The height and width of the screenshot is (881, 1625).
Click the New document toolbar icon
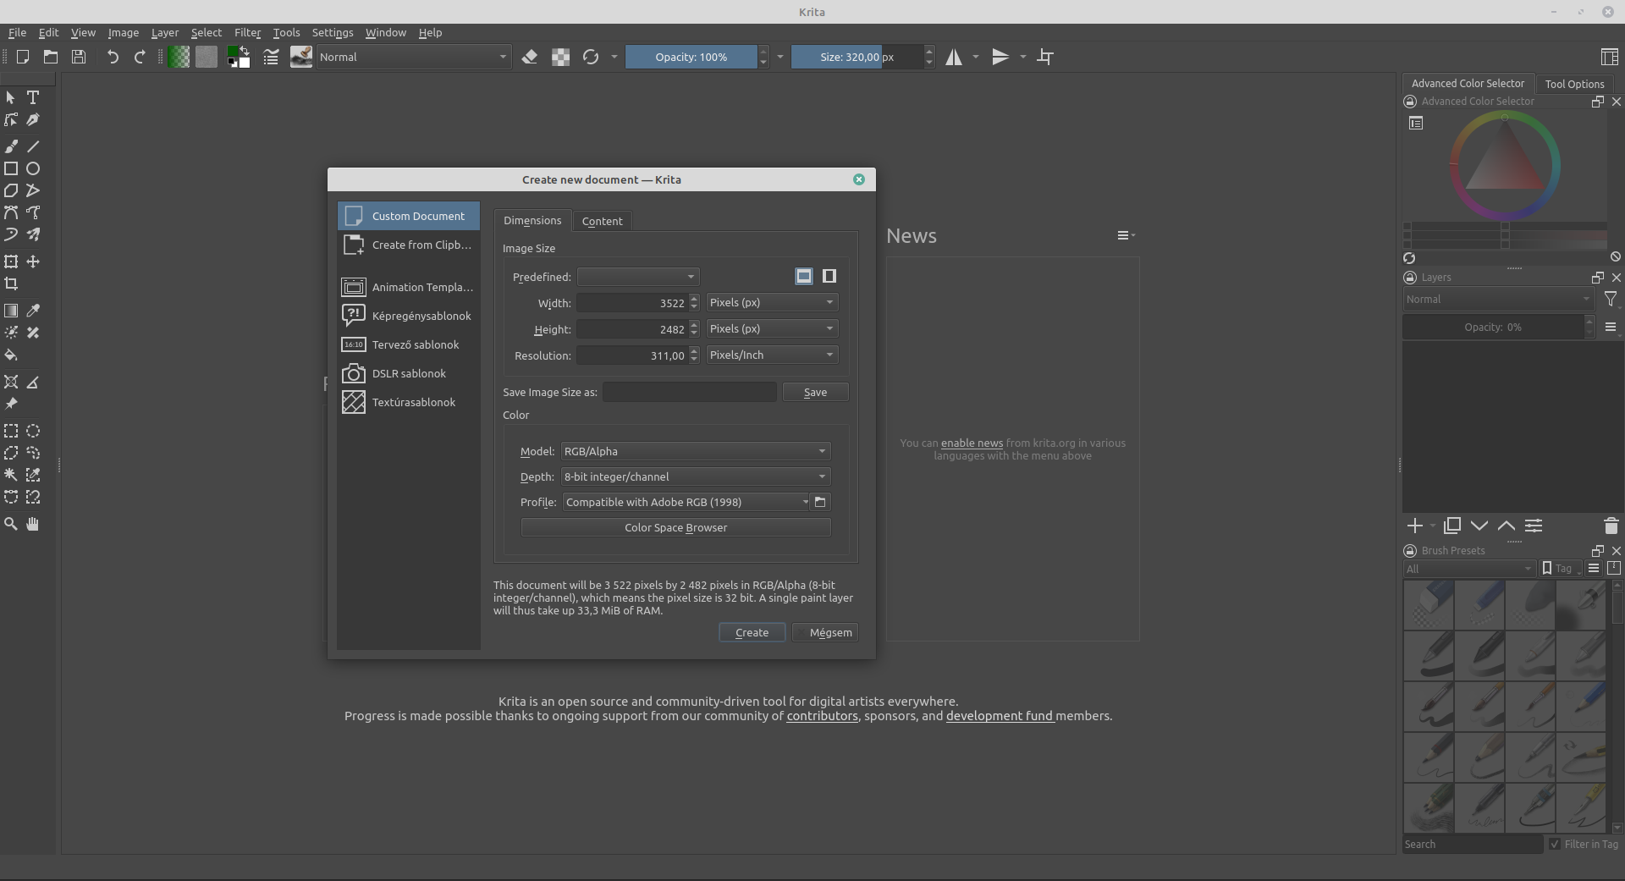23,57
